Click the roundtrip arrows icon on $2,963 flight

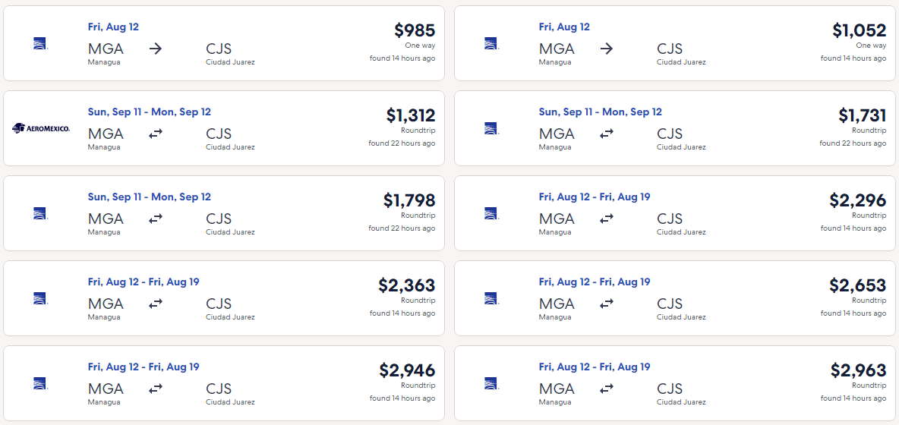tap(607, 389)
